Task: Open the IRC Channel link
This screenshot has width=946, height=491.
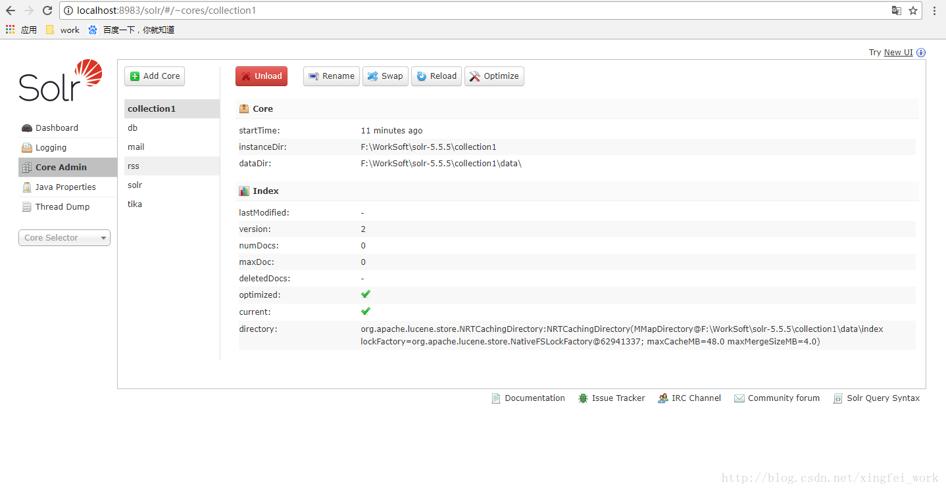Action: click(x=696, y=398)
